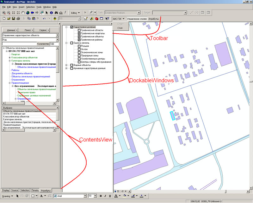Uncheck Графические районы layer

[x=79, y=40]
